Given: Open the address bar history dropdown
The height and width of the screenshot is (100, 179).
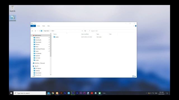Looking at the screenshot, I should click(82, 31).
